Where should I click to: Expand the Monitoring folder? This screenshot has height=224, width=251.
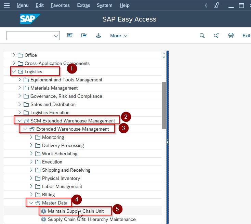coord(31,137)
